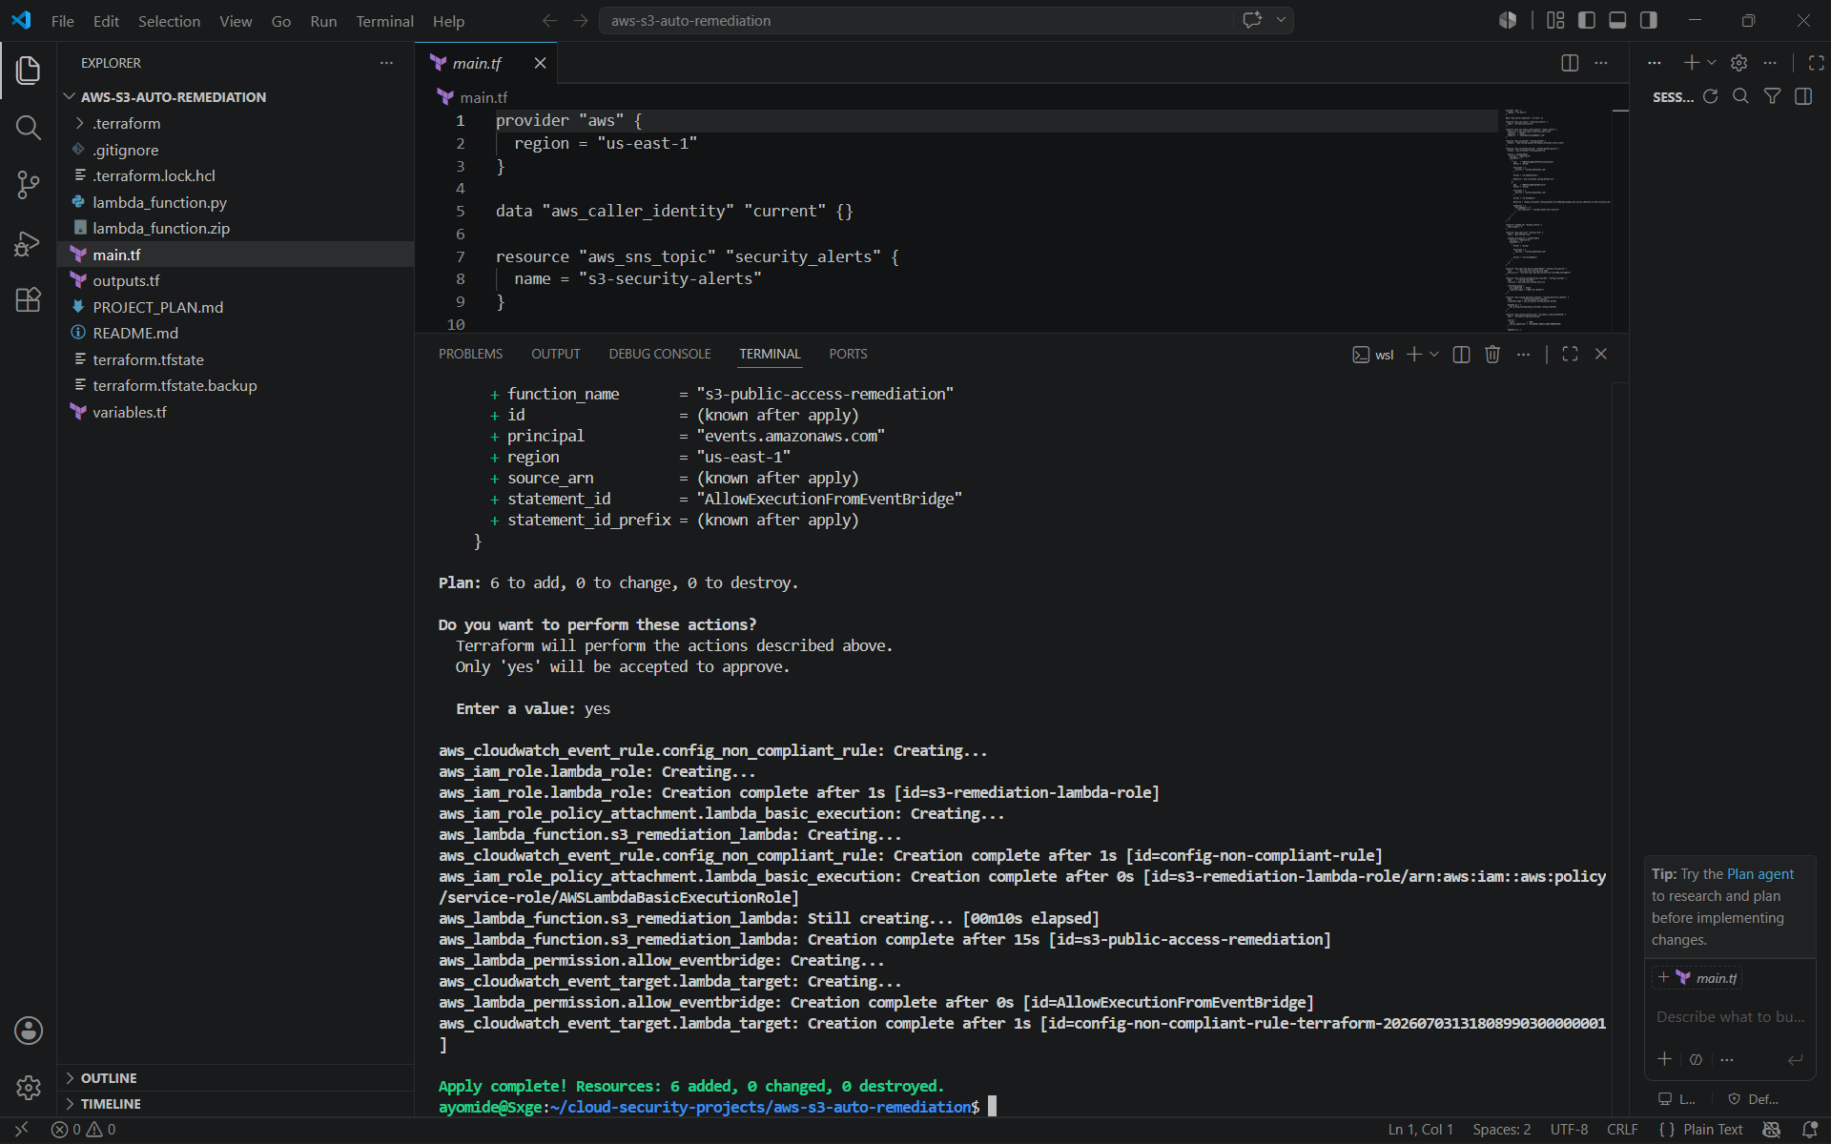Open README.md in explorer

(237, 334)
